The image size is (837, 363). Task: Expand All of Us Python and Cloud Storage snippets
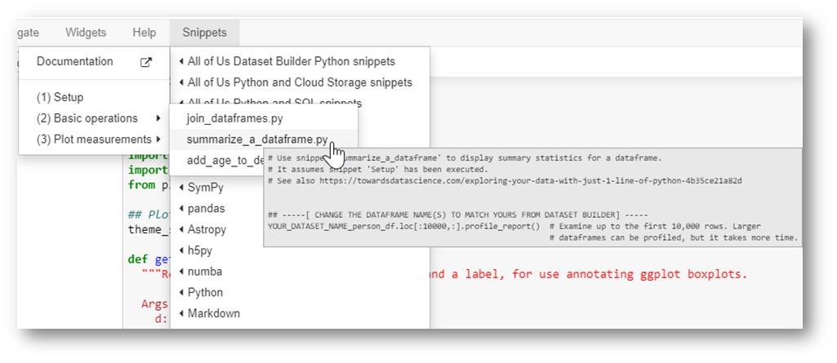(300, 82)
